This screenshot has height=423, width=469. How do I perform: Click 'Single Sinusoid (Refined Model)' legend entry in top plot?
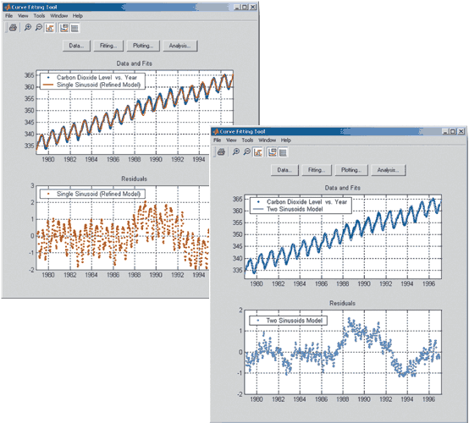(98, 85)
